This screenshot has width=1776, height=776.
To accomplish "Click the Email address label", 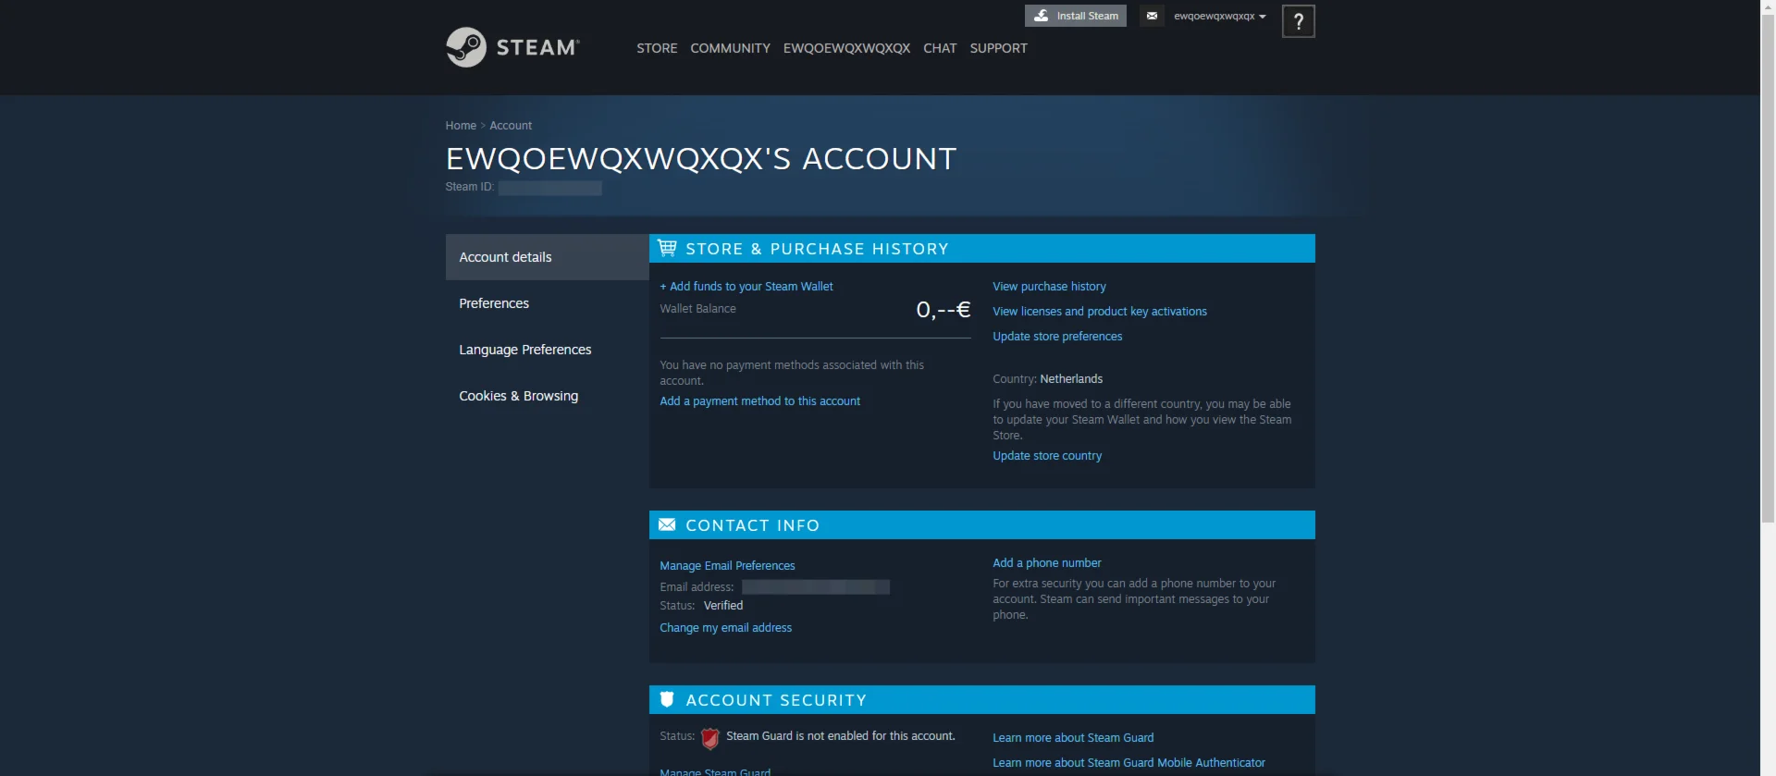I will tap(697, 587).
